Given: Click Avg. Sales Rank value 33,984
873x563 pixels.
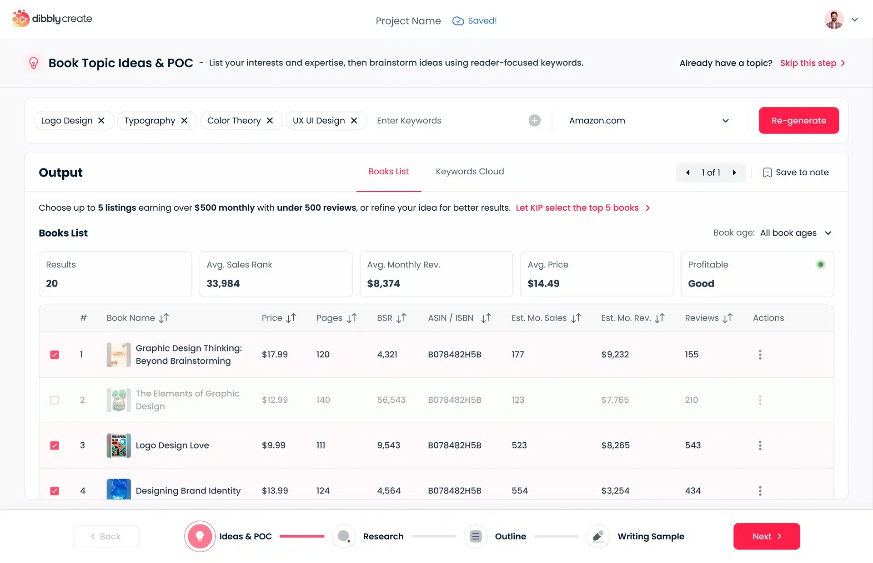Looking at the screenshot, I should pos(223,283).
